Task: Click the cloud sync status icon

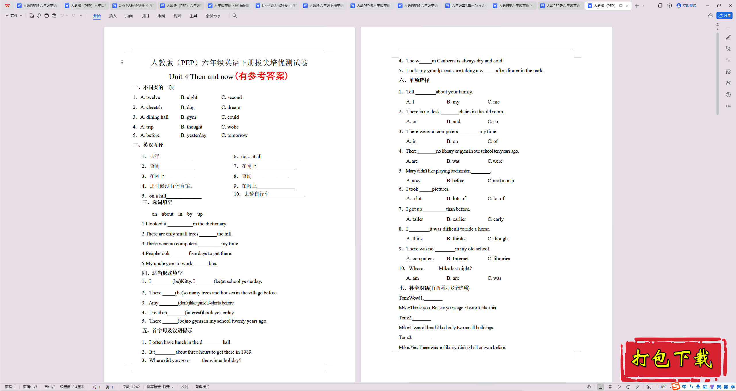Action: (x=711, y=16)
